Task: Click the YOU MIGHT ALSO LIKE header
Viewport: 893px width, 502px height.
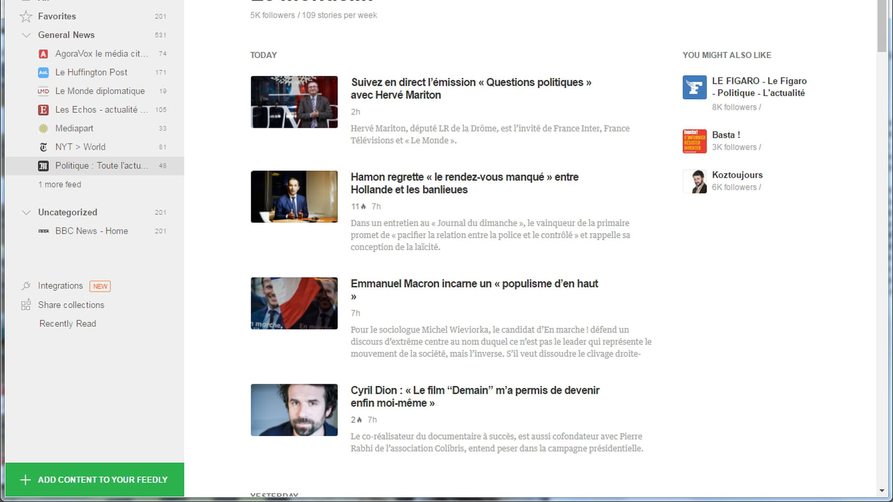Action: pyautogui.click(x=727, y=55)
